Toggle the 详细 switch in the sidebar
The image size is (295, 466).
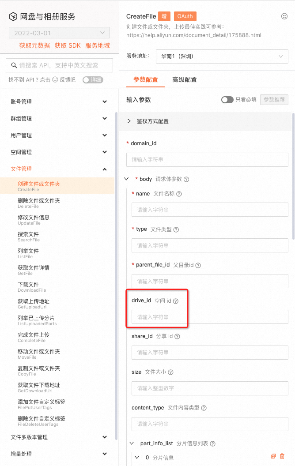tap(93, 80)
